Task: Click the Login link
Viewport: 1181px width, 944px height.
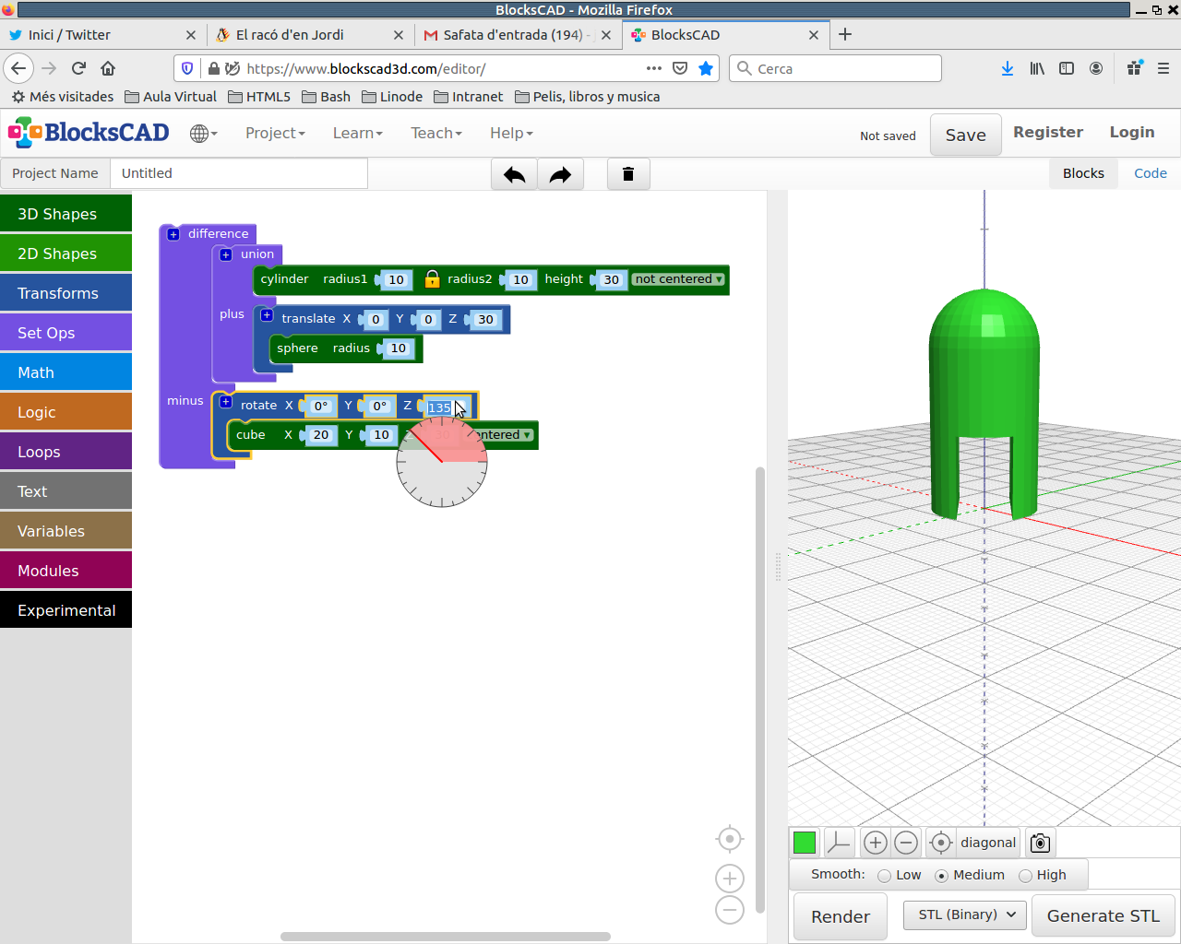Action: tap(1132, 132)
